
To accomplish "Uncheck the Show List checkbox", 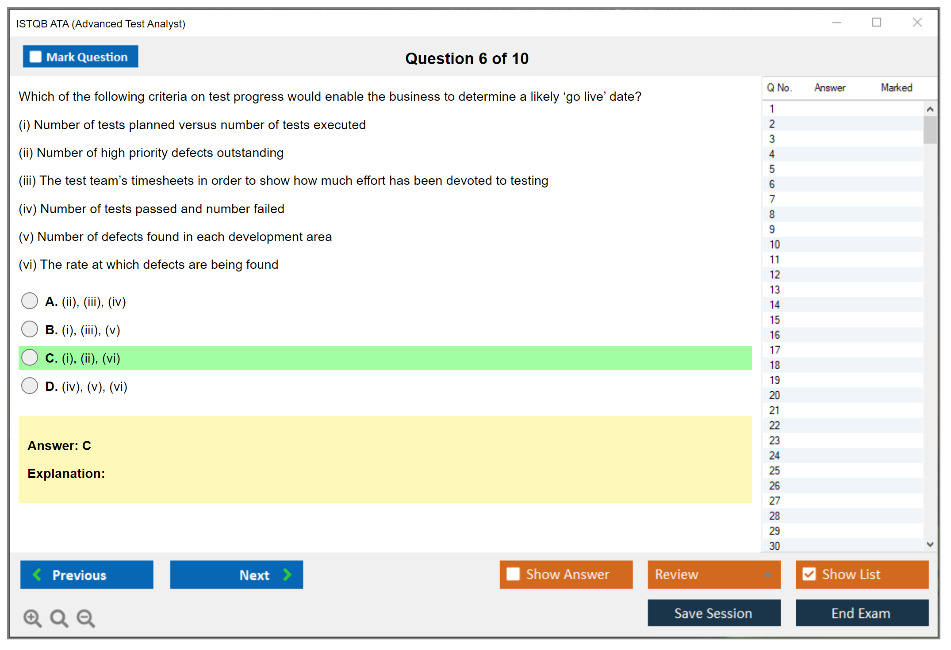I will click(809, 574).
